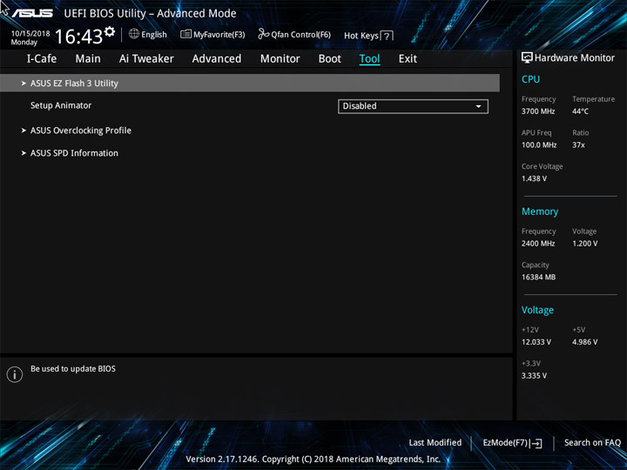Image resolution: width=627 pixels, height=470 pixels.
Task: Click the info icon beside help text
Action: pos(15,374)
